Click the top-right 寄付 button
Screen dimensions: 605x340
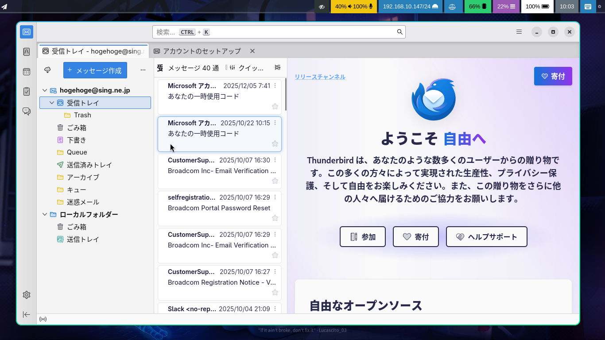[553, 76]
